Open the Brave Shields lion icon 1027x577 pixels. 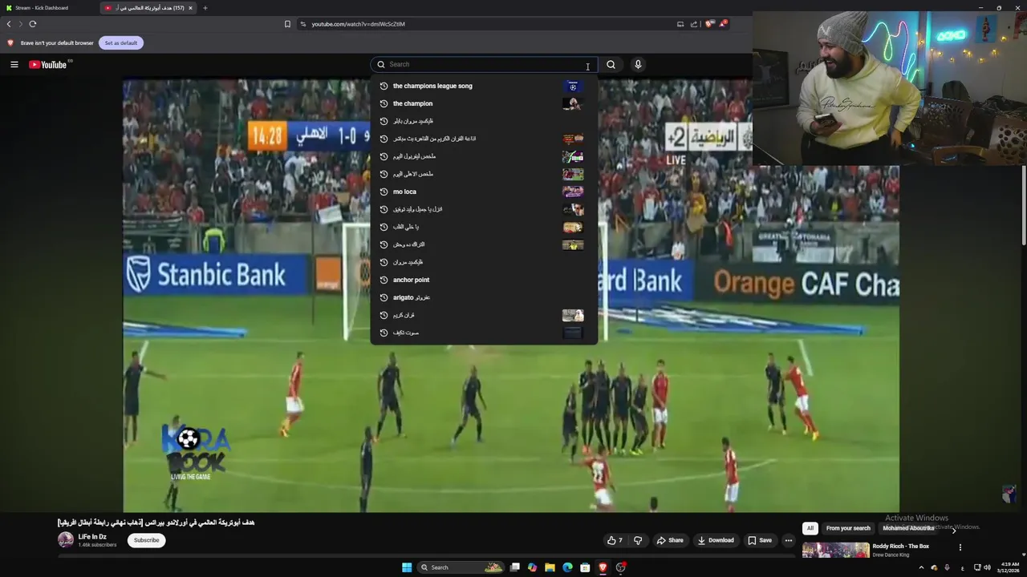coord(708,24)
